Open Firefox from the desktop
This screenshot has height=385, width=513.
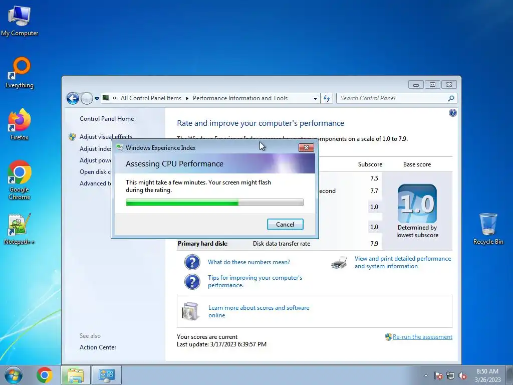coord(20,125)
